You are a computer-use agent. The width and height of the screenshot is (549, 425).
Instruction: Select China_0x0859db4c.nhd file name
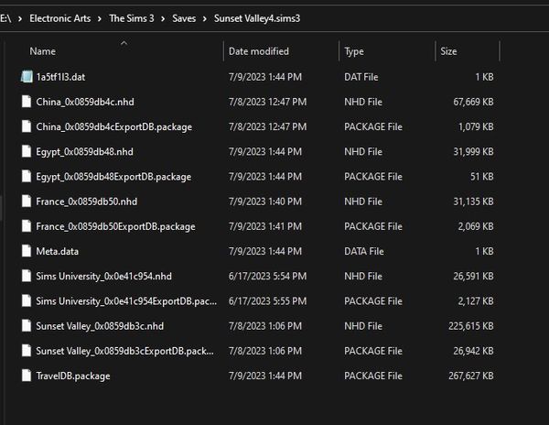[x=85, y=102]
